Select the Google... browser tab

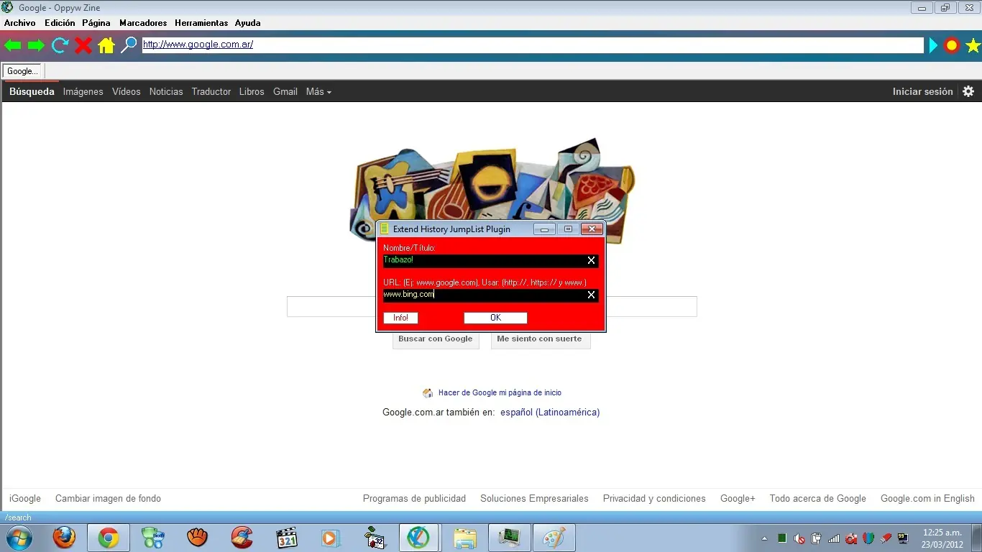(23, 71)
